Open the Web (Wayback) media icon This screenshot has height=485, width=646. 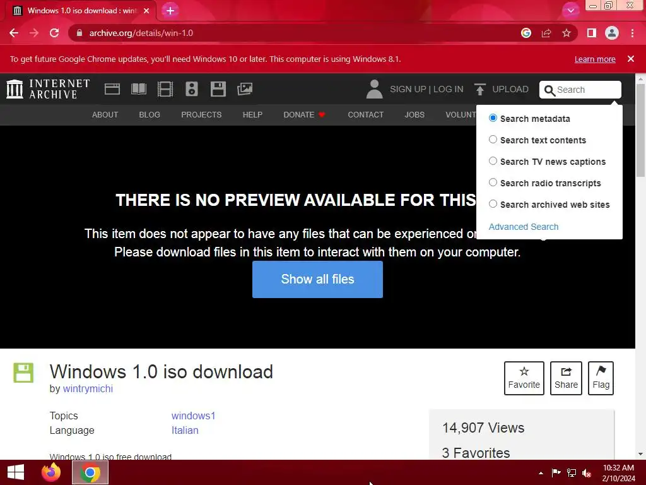coord(112,89)
